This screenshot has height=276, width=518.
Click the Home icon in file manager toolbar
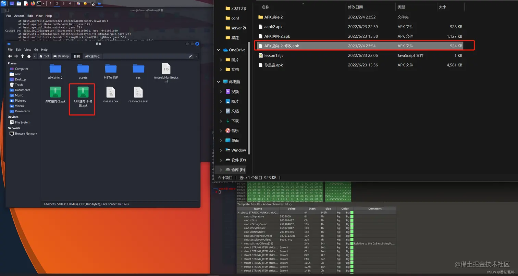[x=29, y=56]
